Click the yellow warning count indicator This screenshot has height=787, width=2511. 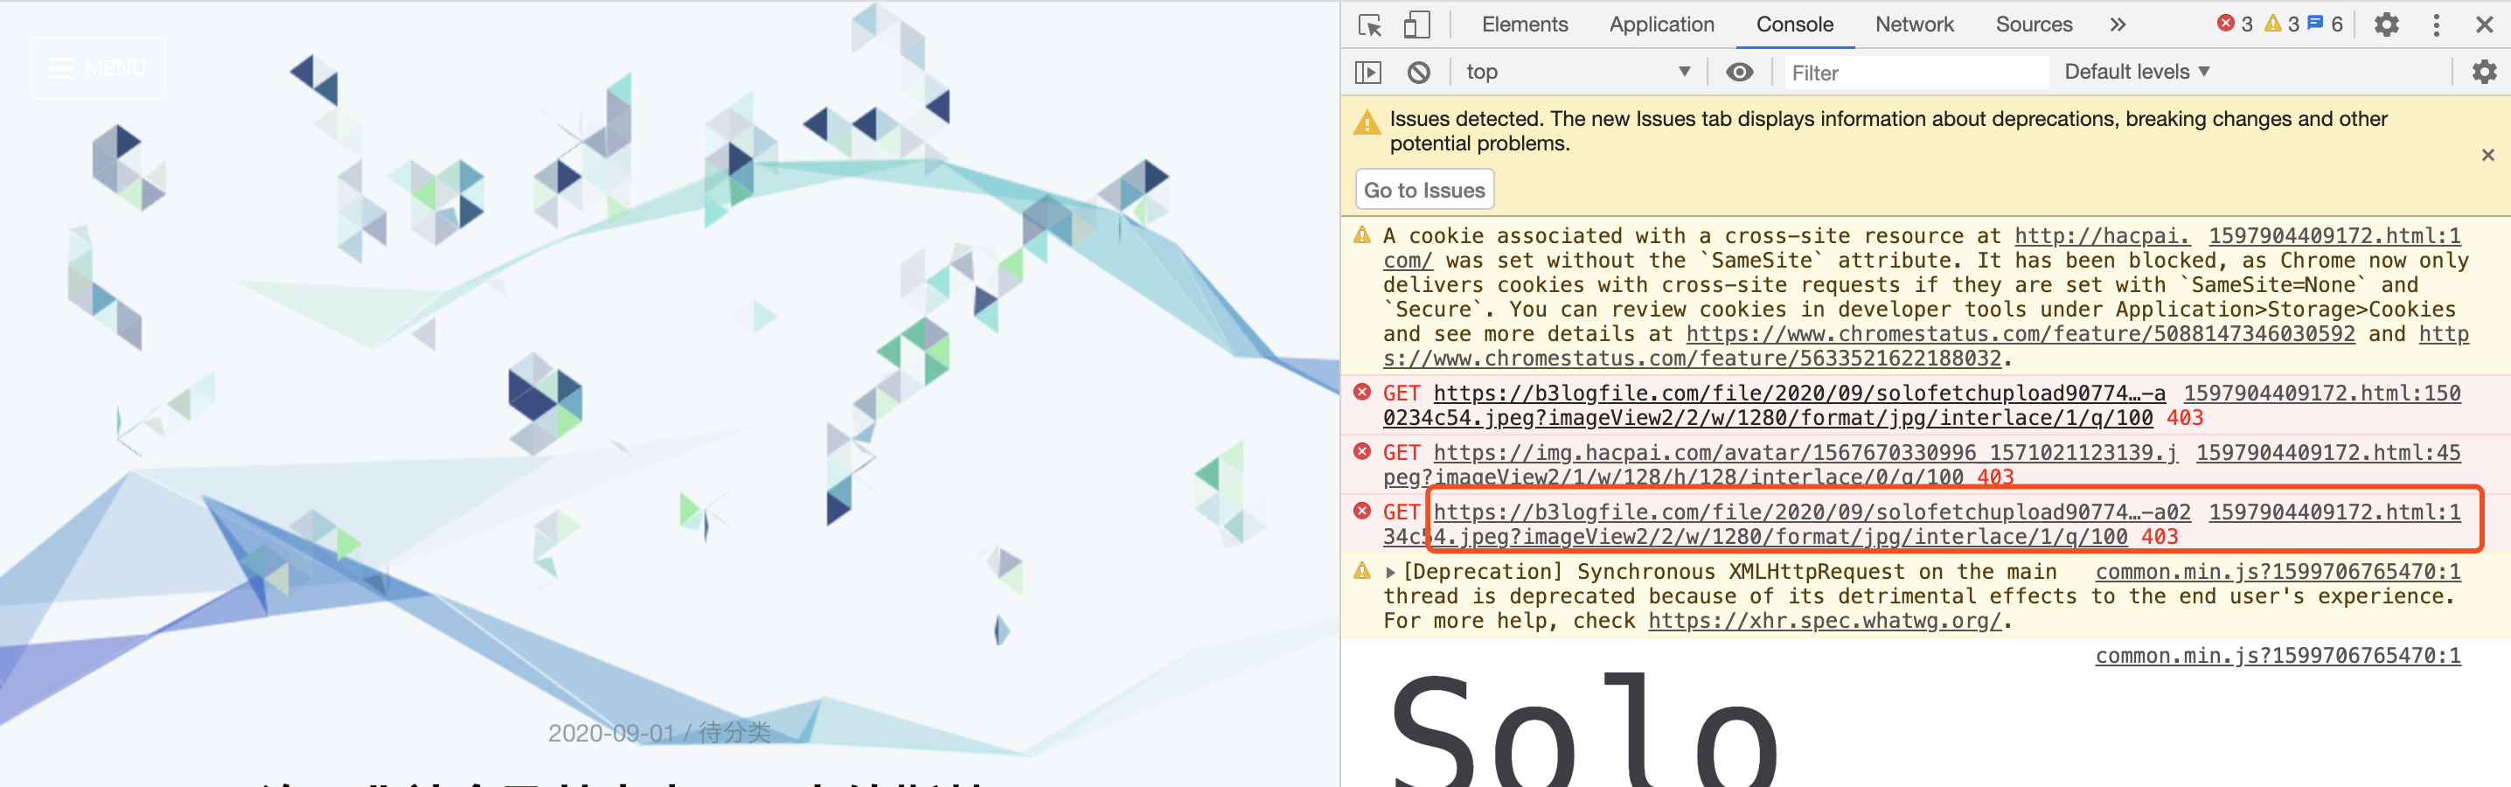pos(2281,24)
